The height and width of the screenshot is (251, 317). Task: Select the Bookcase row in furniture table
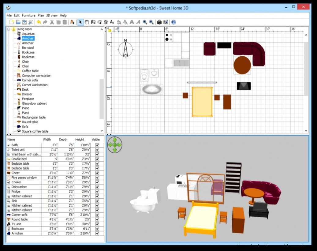(x=55, y=229)
